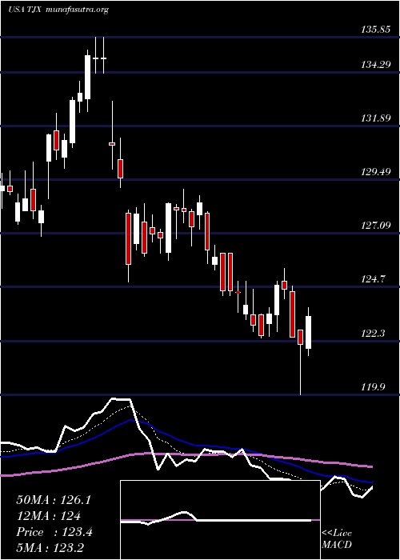Click the Price : 123.4 reading

click(x=54, y=532)
